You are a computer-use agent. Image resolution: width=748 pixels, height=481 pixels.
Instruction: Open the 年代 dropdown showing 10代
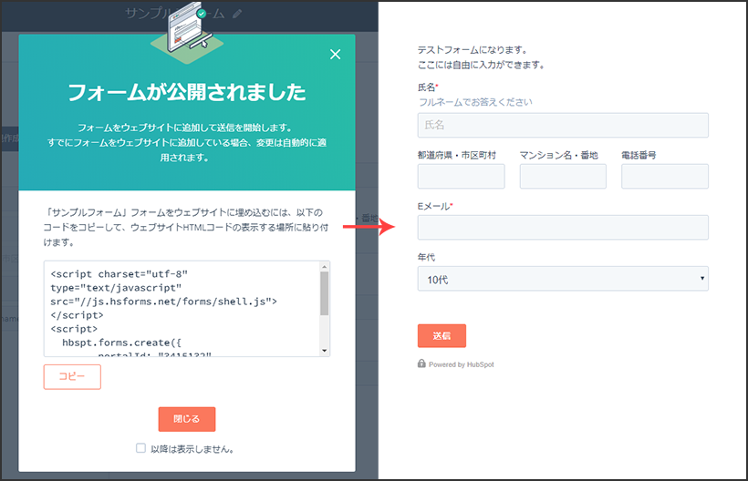click(563, 279)
